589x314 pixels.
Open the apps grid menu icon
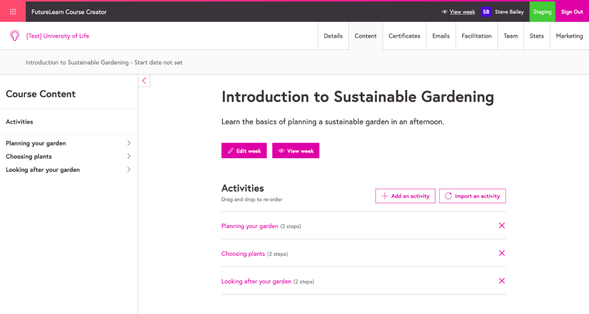[13, 12]
